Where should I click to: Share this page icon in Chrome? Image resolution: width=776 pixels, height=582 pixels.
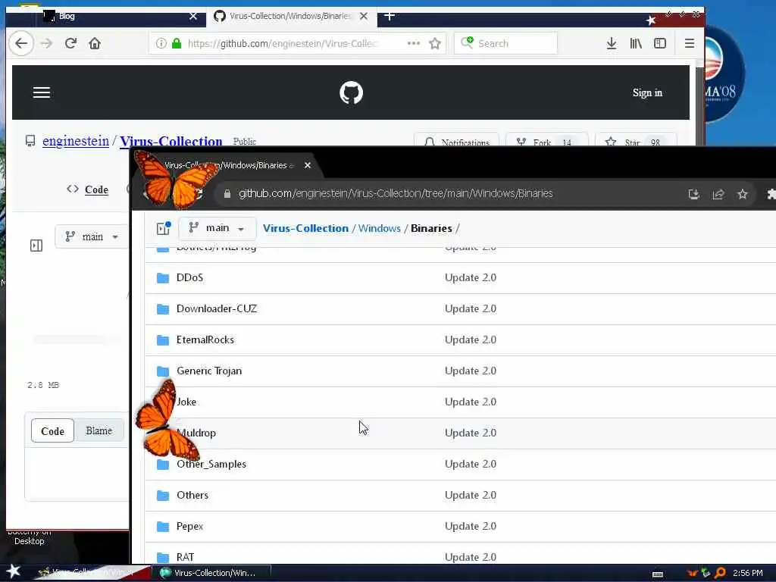[718, 194]
